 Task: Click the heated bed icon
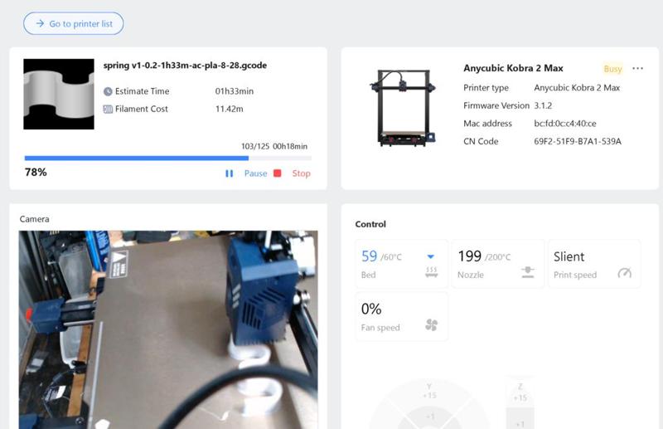click(431, 272)
